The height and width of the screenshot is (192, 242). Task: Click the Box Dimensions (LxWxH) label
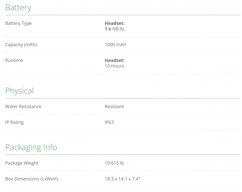click(x=31, y=179)
